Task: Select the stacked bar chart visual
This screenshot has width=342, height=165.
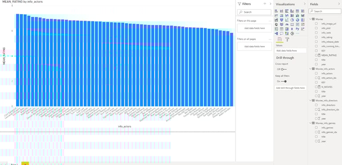Action: tap(277, 11)
